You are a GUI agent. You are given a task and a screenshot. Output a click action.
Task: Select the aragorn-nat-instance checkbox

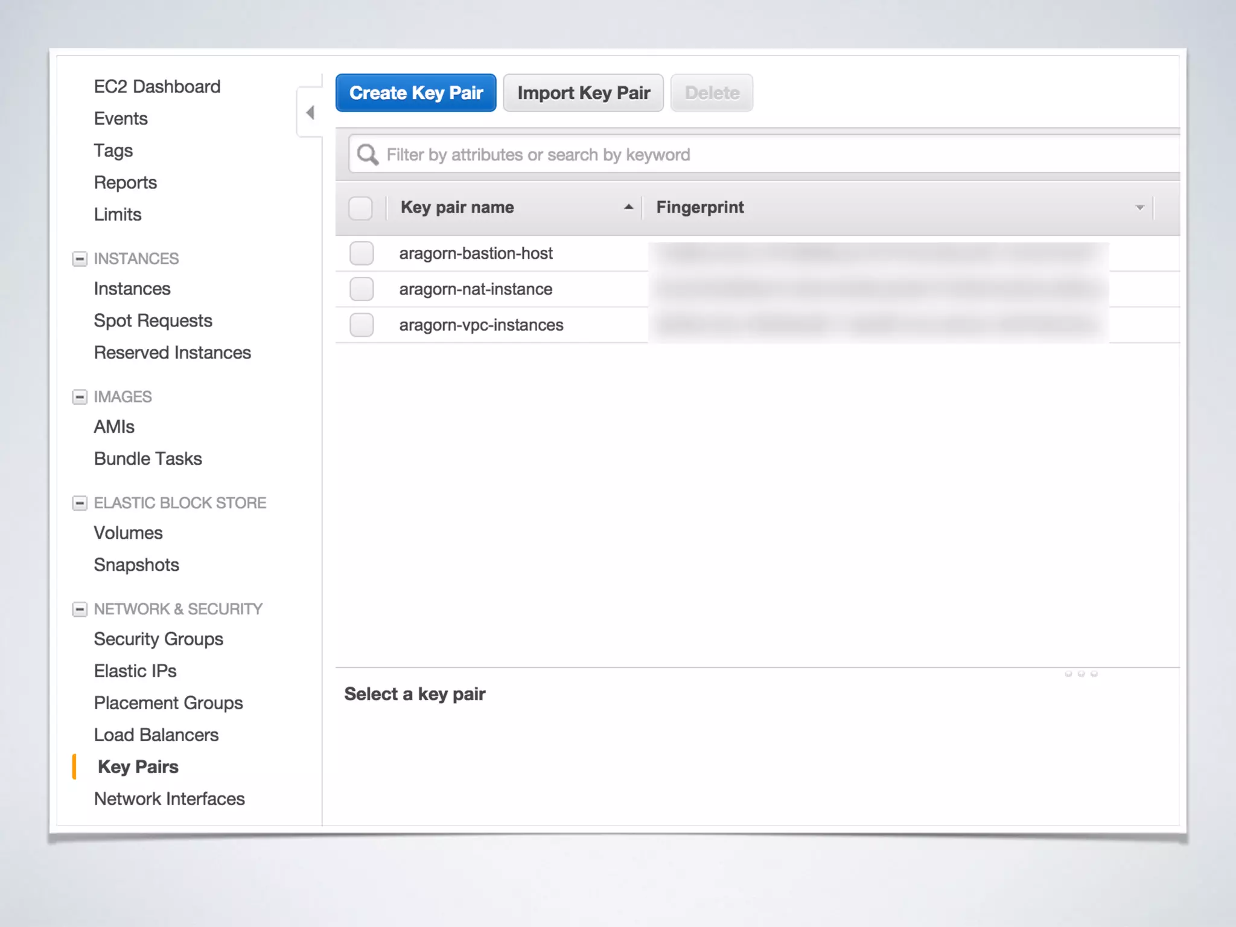(x=362, y=289)
